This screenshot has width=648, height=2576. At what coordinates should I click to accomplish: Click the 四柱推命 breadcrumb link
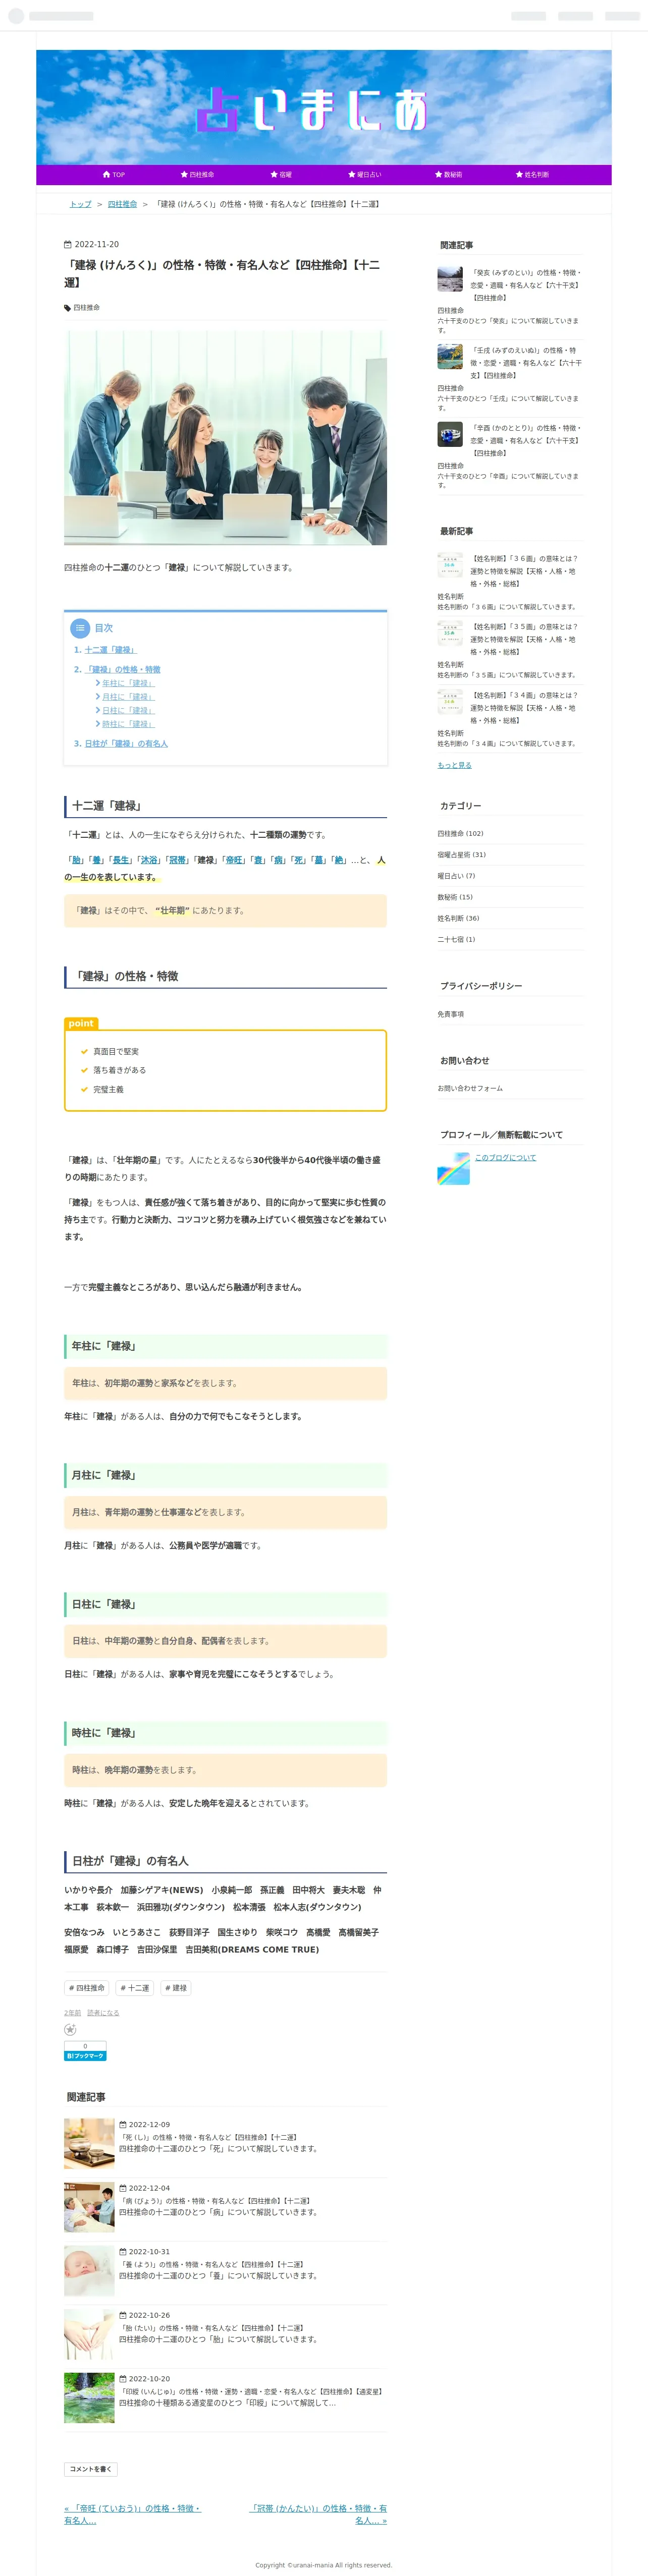click(122, 204)
